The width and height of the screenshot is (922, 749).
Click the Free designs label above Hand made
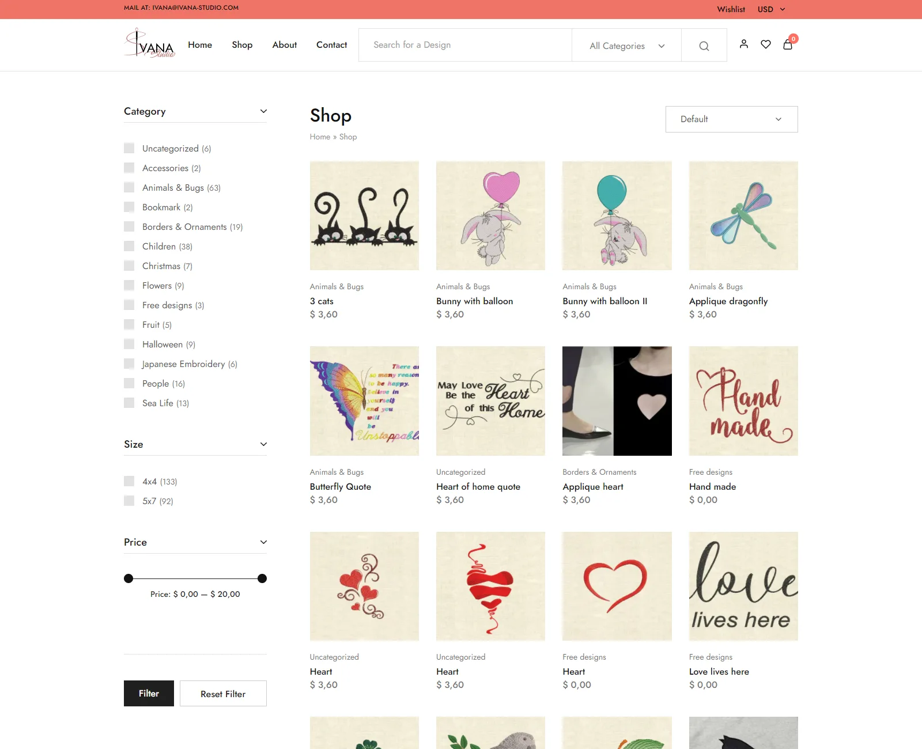click(711, 472)
